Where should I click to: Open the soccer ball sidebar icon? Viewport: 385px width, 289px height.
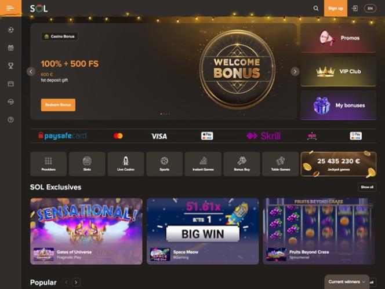point(10,30)
